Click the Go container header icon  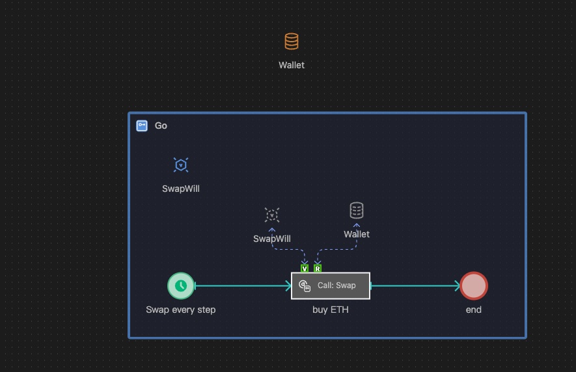[x=142, y=126]
